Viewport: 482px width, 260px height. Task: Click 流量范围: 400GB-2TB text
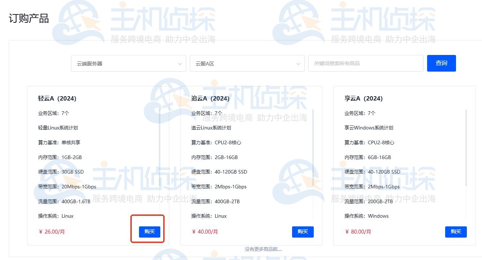click(x=216, y=201)
